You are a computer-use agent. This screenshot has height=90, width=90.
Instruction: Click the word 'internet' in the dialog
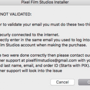coord(51,35)
